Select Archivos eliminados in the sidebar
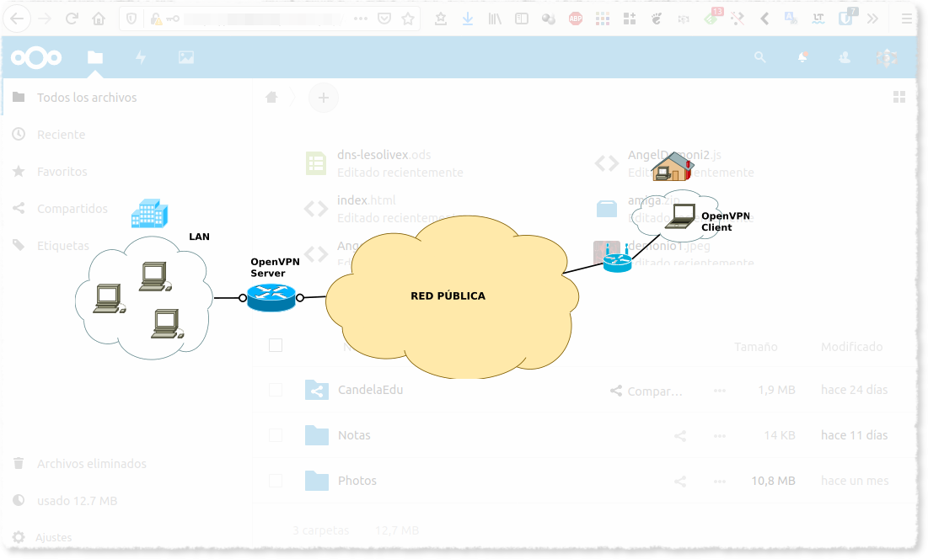This screenshot has height=559, width=928. click(x=92, y=464)
